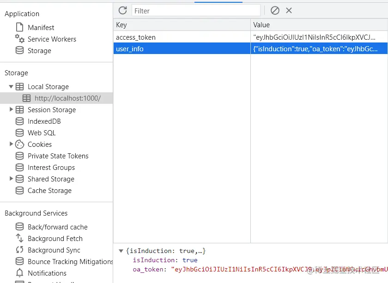Expand the Shared Storage tree

tap(11, 179)
